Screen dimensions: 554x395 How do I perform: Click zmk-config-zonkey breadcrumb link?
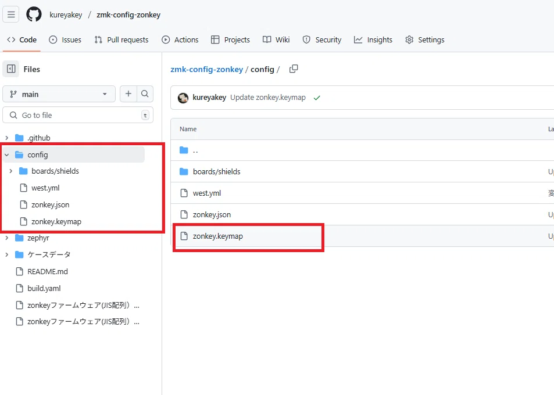(x=207, y=69)
